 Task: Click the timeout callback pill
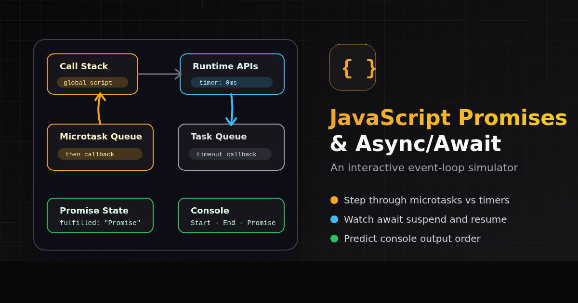230,154
